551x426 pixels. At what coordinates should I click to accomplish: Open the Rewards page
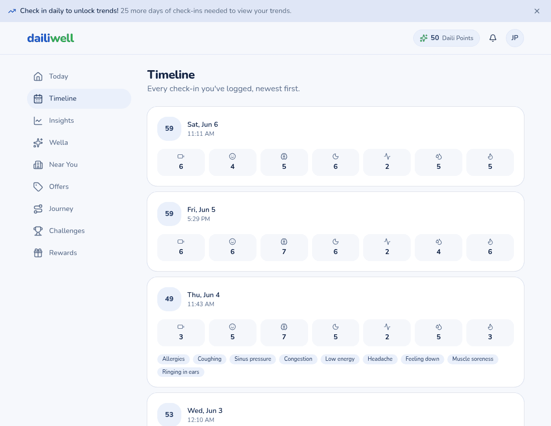[x=79, y=253]
